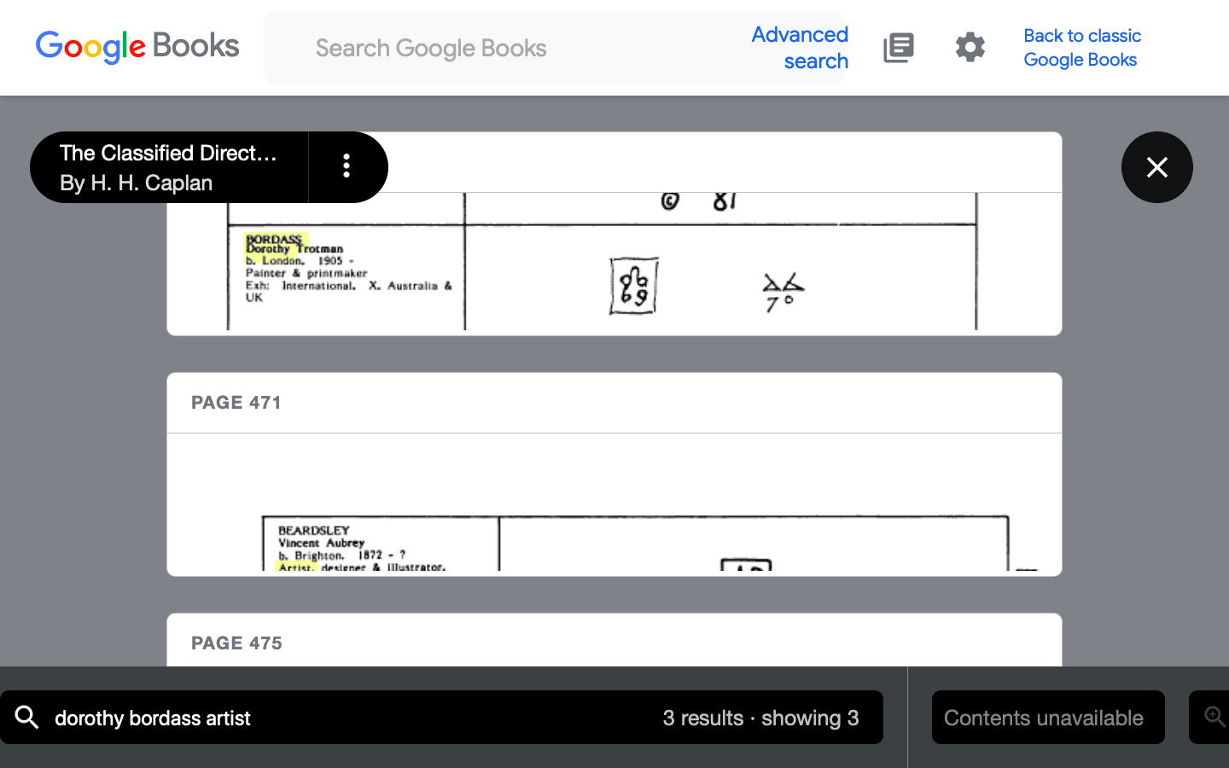Open the Page 475 result header
The height and width of the screenshot is (768, 1229).
pos(236,643)
